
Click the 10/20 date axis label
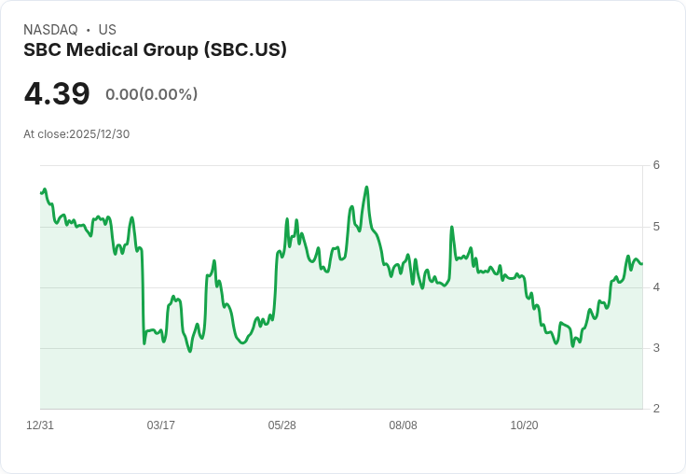tap(524, 425)
